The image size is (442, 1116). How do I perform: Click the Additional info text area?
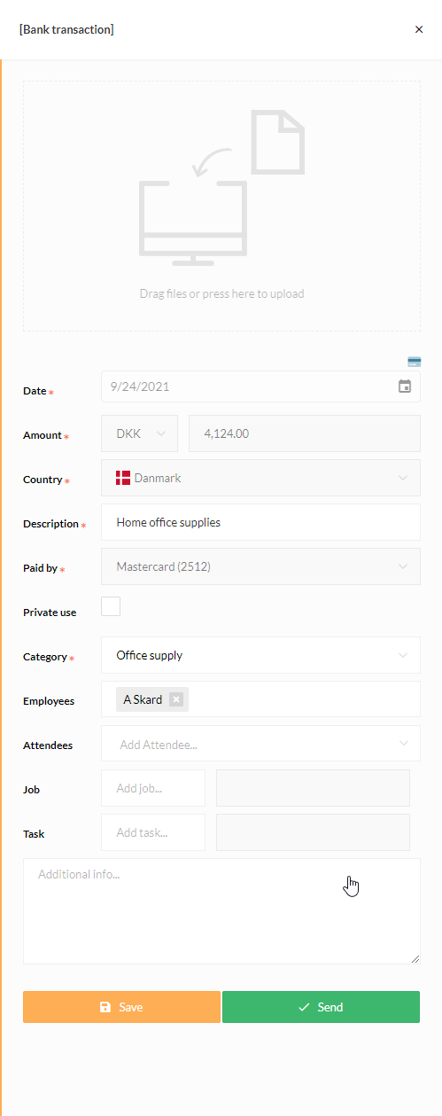pyautogui.click(x=221, y=911)
